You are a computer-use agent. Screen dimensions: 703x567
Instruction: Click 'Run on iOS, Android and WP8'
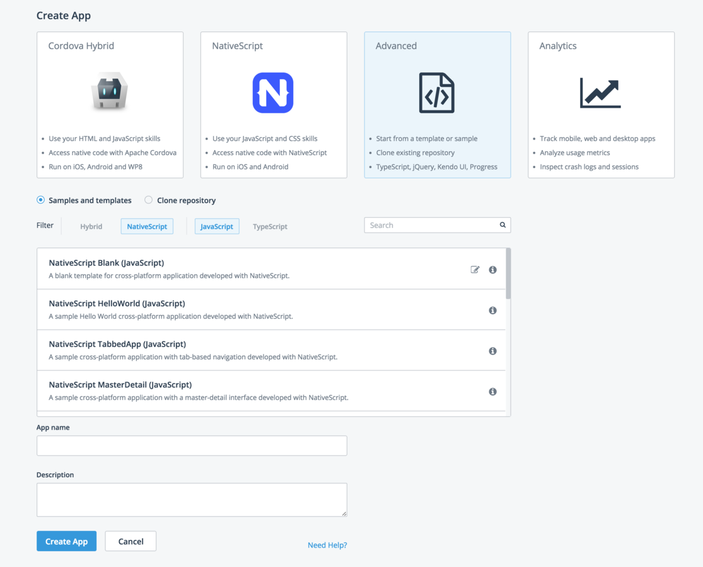[x=95, y=166]
